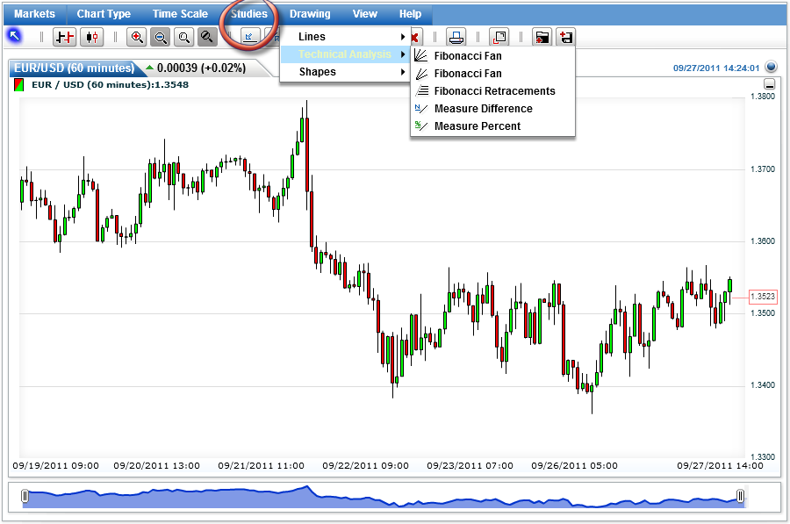Collapse chart pane with minus button
Screen dimensions: 790x524
pyautogui.click(x=770, y=84)
